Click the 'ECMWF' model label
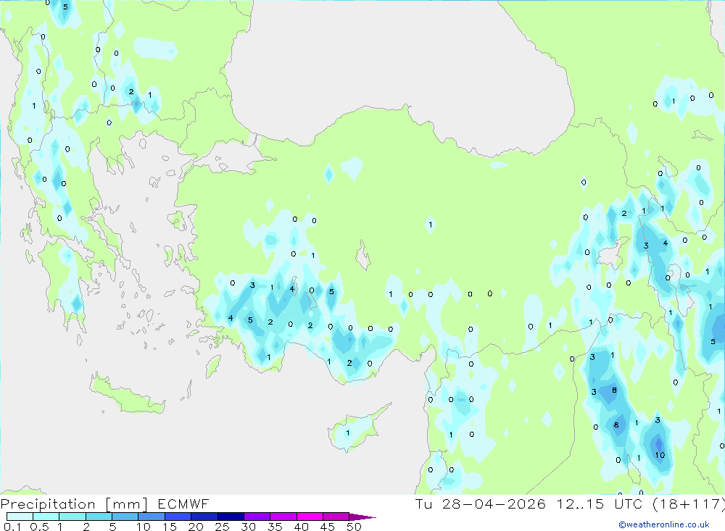The width and height of the screenshot is (725, 531). pyautogui.click(x=183, y=503)
